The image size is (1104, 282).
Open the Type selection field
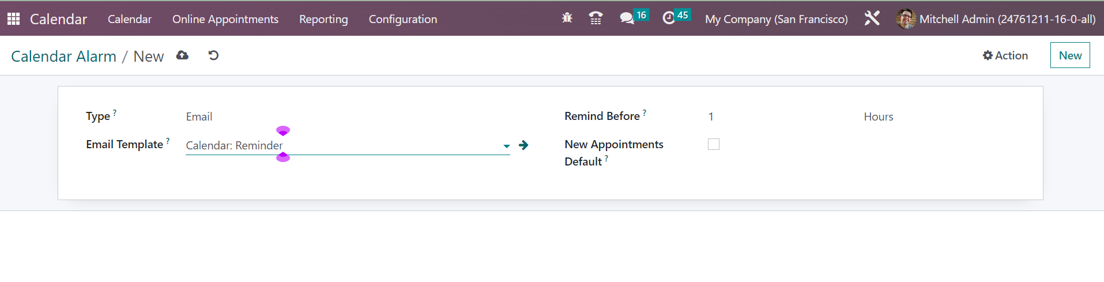(x=346, y=117)
